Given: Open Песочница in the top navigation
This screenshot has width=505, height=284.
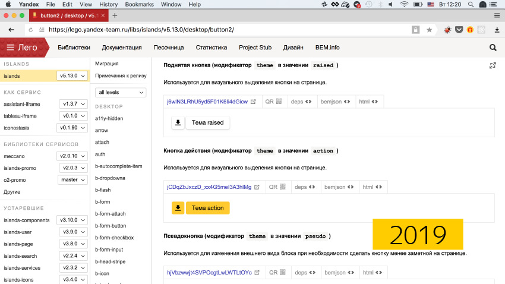Looking at the screenshot, I should pos(169,48).
